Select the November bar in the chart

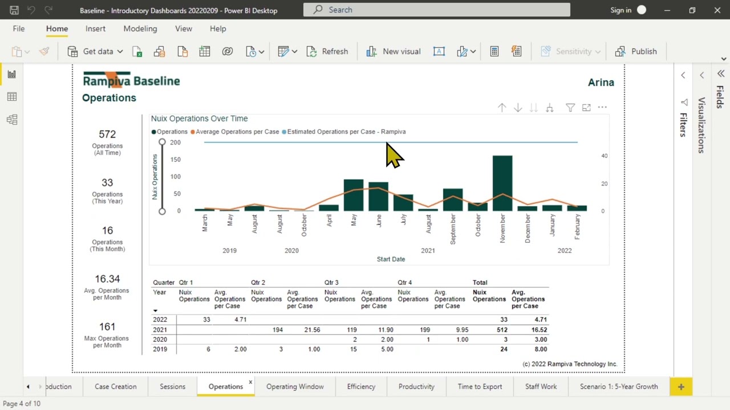[502, 183]
